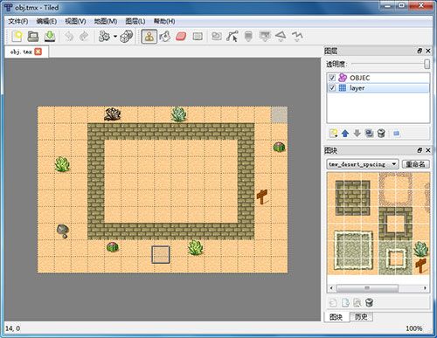
Task: Click the New map toolbar icon
Action: point(17,37)
